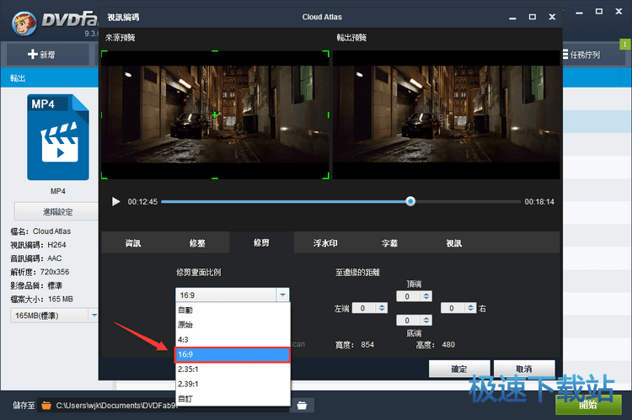Viewport: 632px width, 420px height.
Task: Open the 資訊 tab
Action: click(x=133, y=242)
